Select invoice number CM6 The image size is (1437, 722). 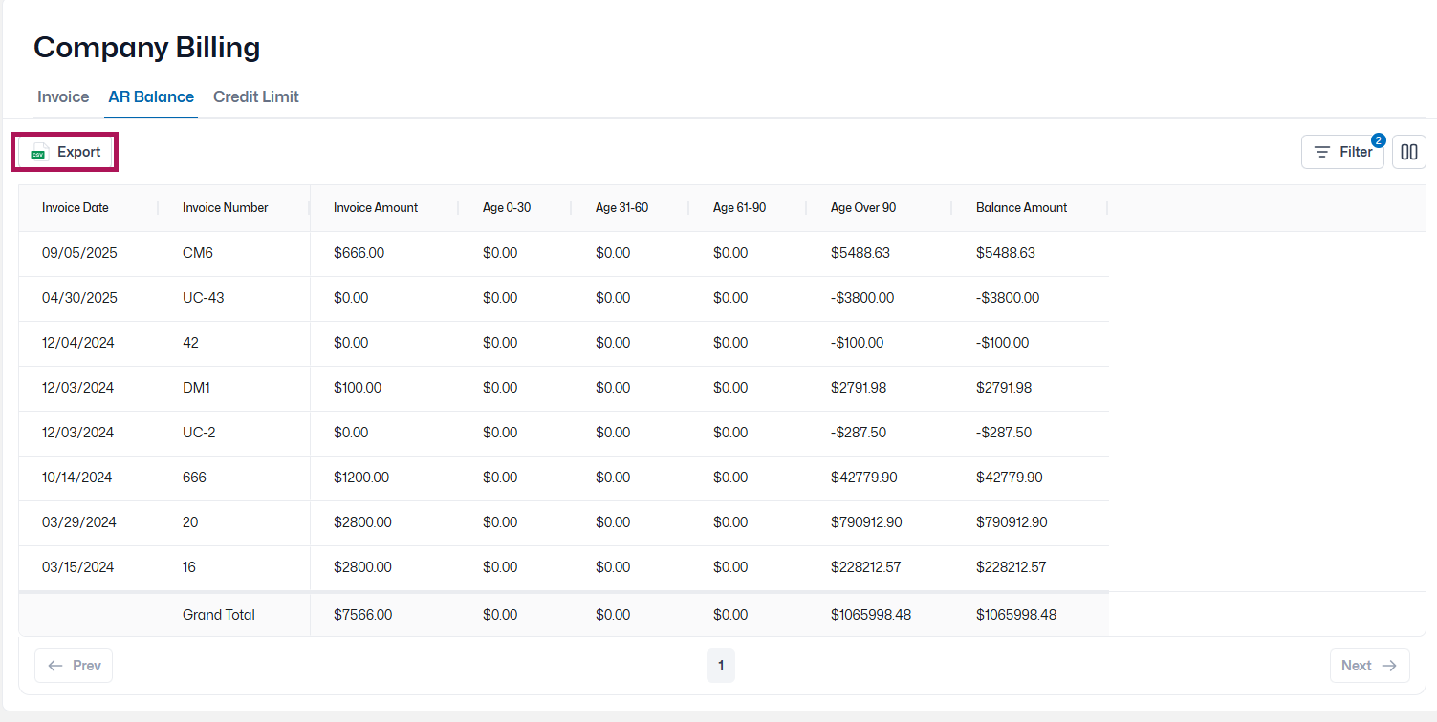(x=198, y=253)
